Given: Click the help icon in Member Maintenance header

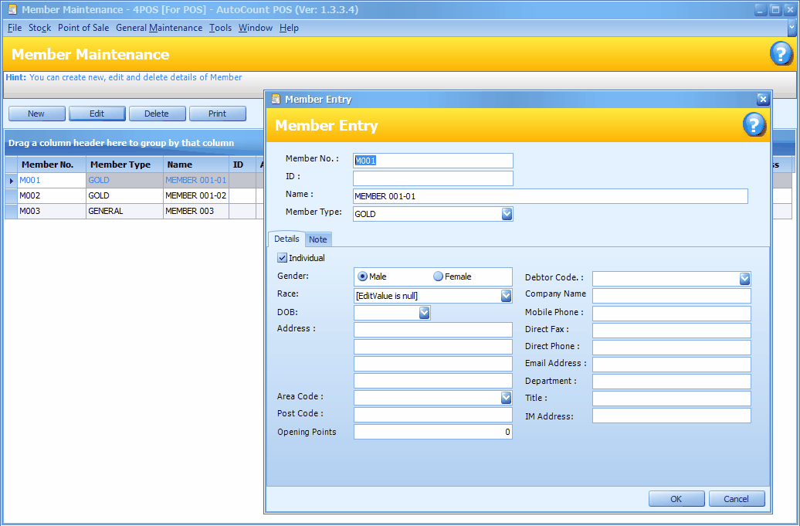Looking at the screenshot, I should coord(781,53).
